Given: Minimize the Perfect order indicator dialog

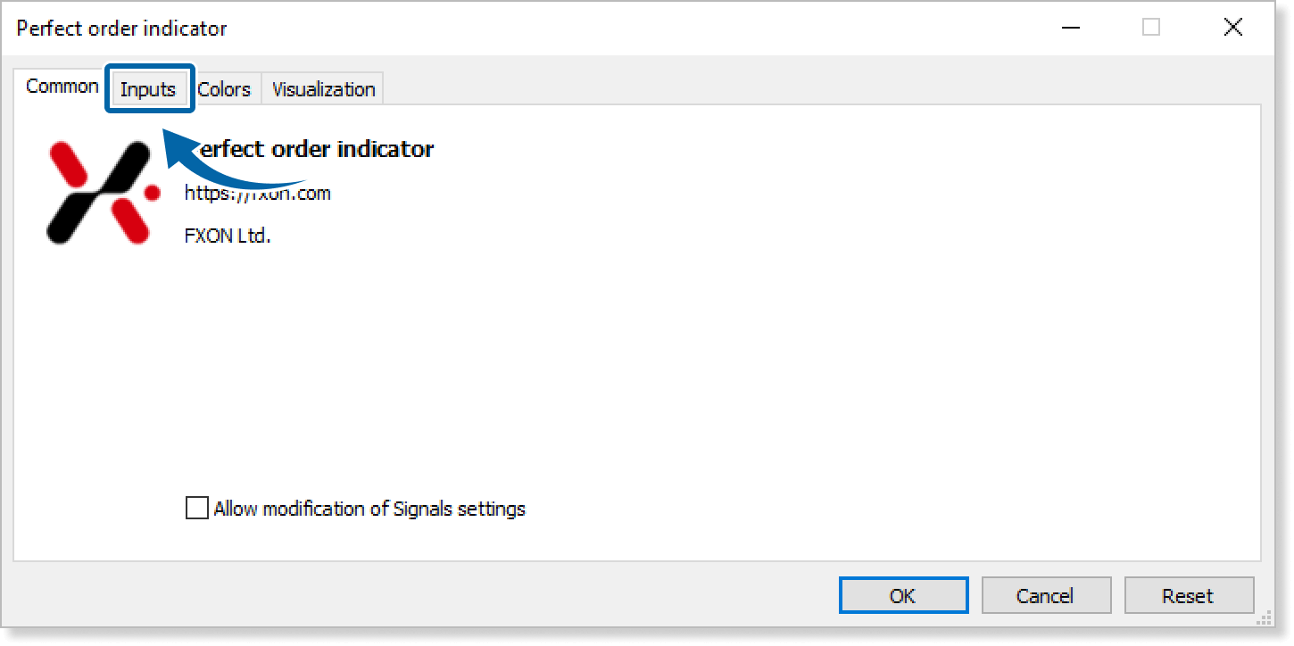Looking at the screenshot, I should click(1071, 28).
